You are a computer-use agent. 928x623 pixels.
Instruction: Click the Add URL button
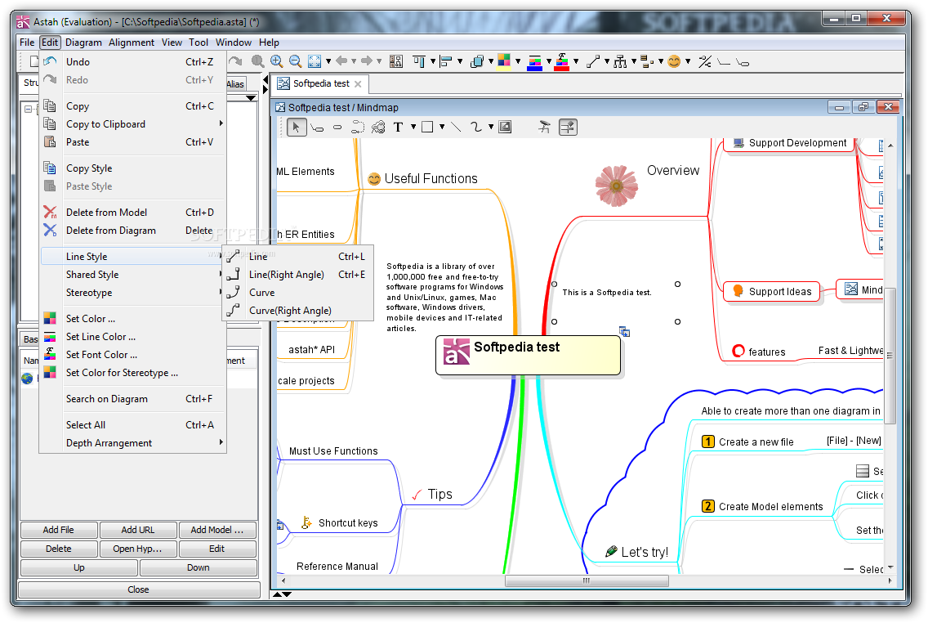[138, 530]
